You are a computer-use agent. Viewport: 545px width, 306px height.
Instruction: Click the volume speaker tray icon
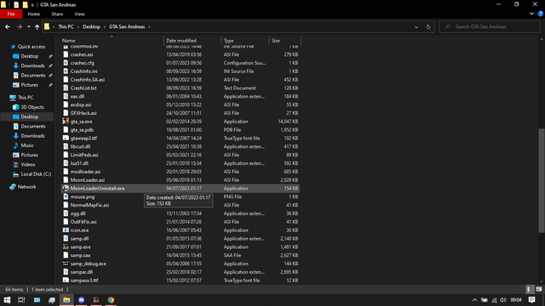coord(503,300)
